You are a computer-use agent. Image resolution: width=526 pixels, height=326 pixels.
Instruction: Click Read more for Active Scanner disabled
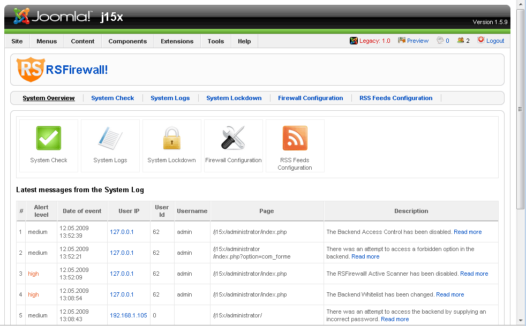[474, 274]
